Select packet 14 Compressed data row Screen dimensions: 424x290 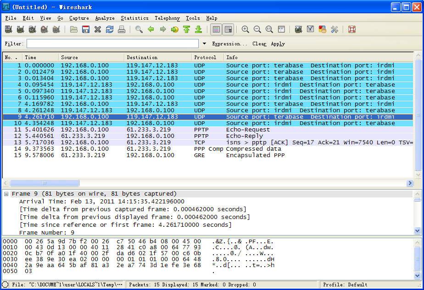tap(208, 149)
